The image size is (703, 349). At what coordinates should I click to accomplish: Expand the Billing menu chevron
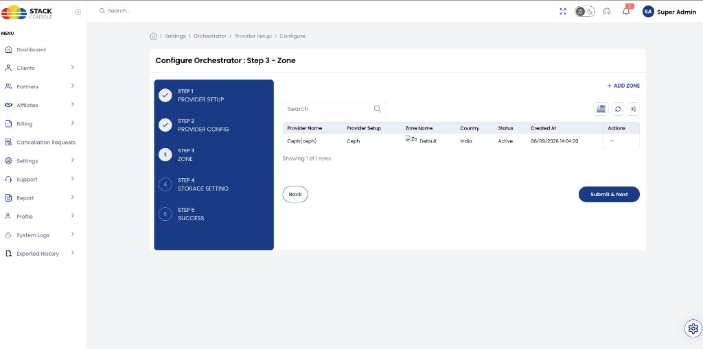coord(72,123)
